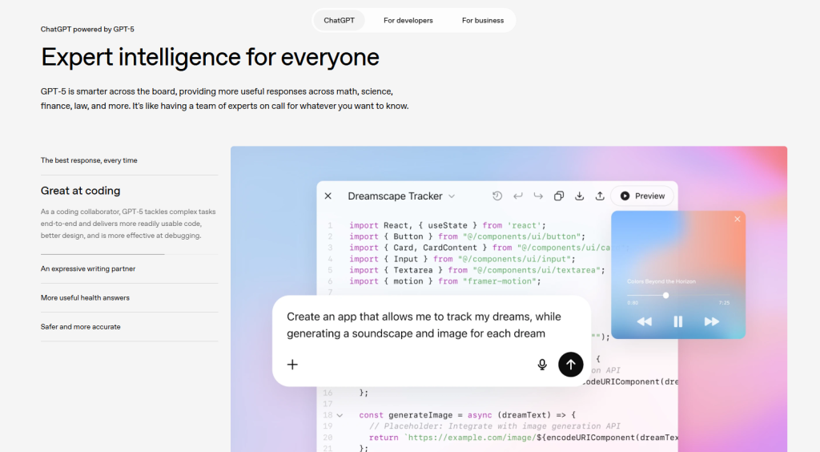Image resolution: width=820 pixels, height=452 pixels.
Task: Switch to the For business tab
Action: [x=483, y=20]
